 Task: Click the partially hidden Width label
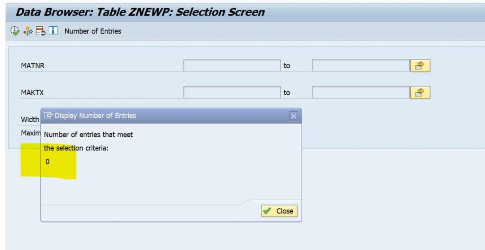[30, 119]
